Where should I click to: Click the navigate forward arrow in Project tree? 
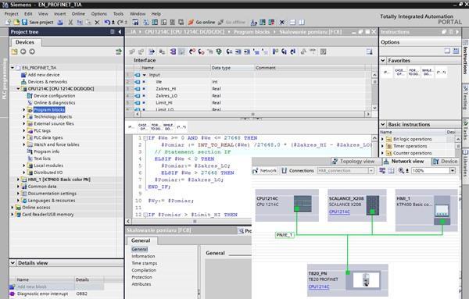click(32, 52)
